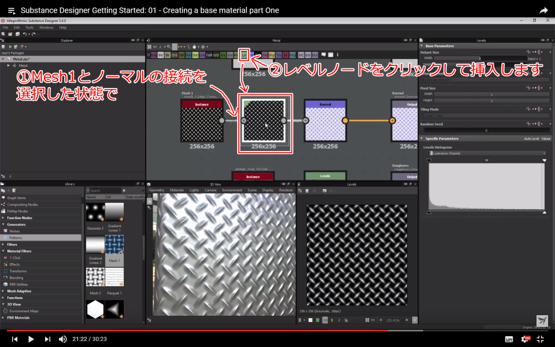Open the File menu

(x=5, y=28)
